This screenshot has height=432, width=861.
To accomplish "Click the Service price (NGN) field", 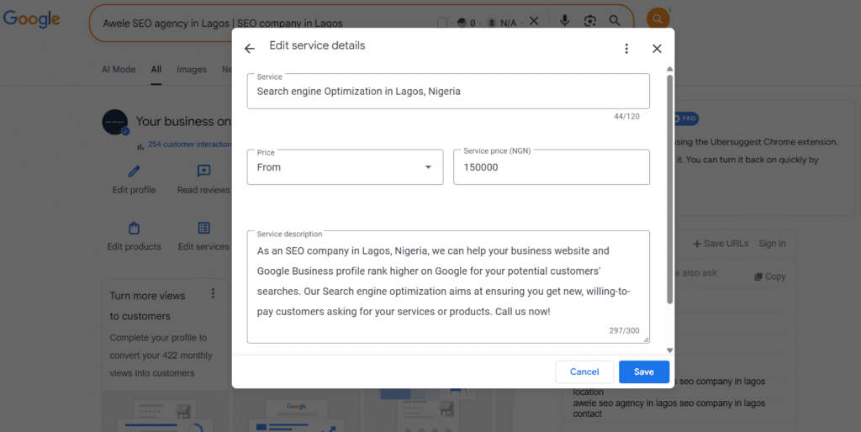I will [551, 167].
